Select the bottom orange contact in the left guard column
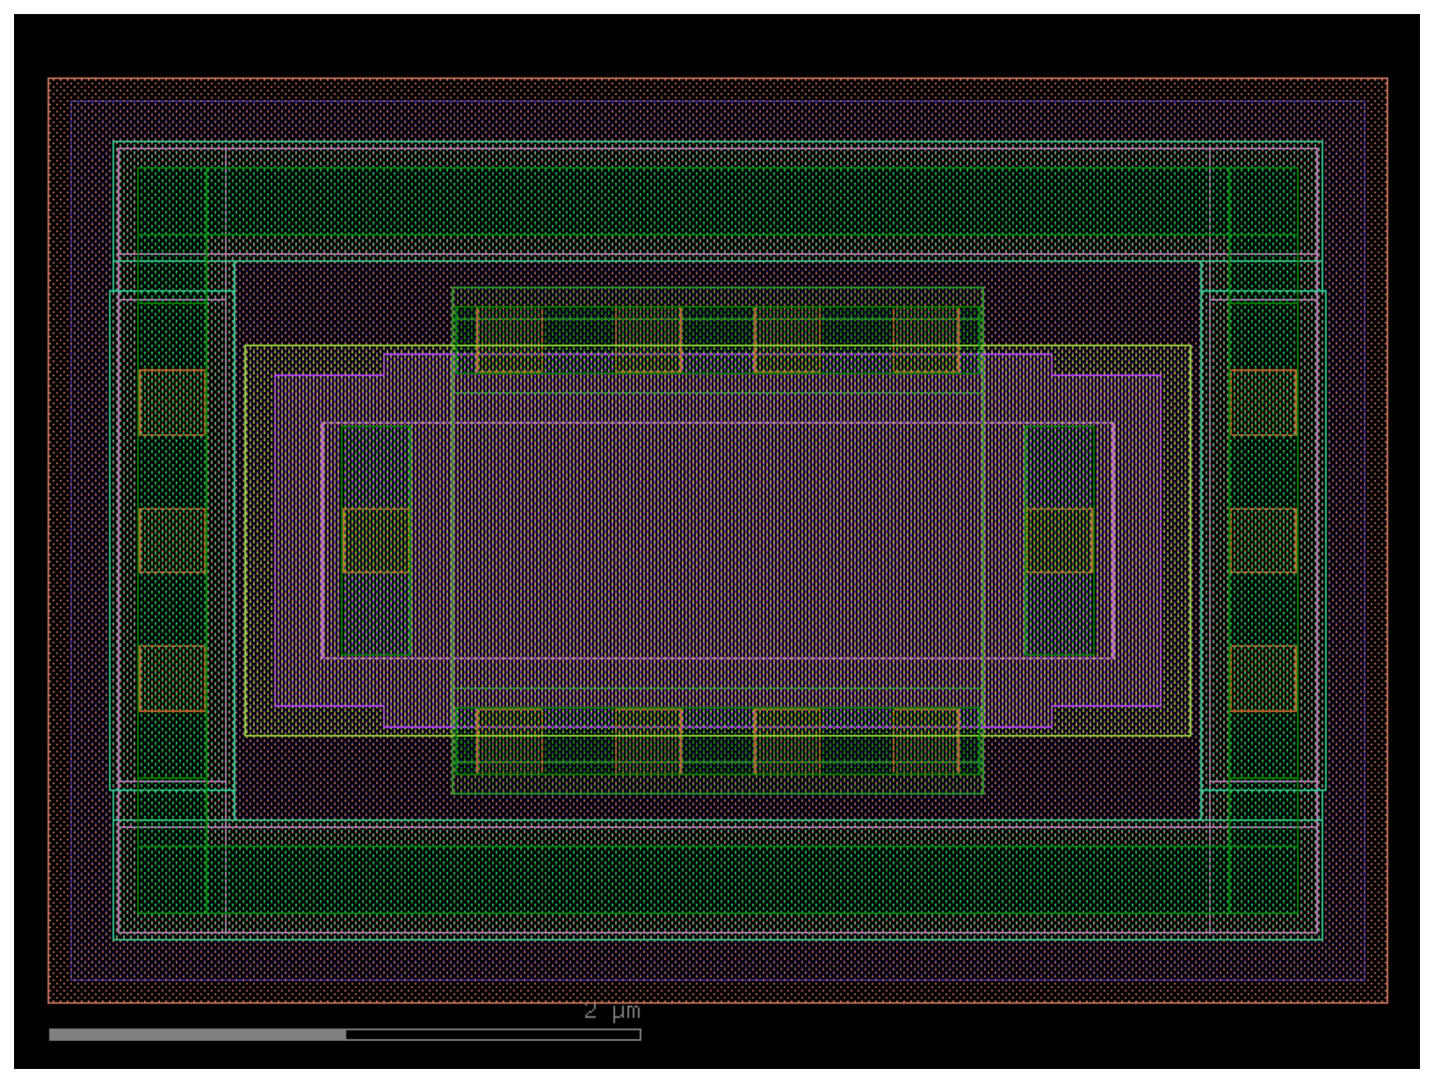Viewport: 1434px width, 1083px height. (x=172, y=678)
